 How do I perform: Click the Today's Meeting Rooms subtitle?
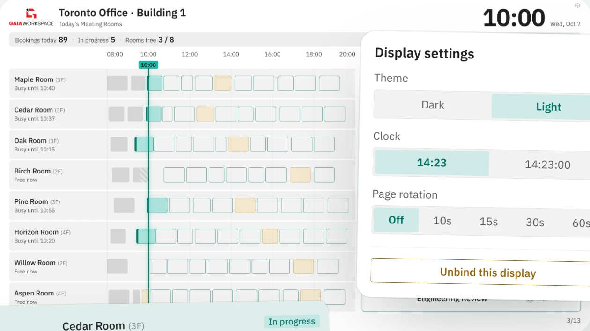click(x=90, y=24)
